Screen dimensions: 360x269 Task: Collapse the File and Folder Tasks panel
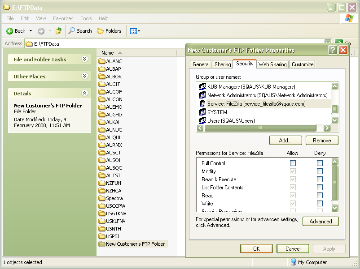pyautogui.click(x=84, y=59)
